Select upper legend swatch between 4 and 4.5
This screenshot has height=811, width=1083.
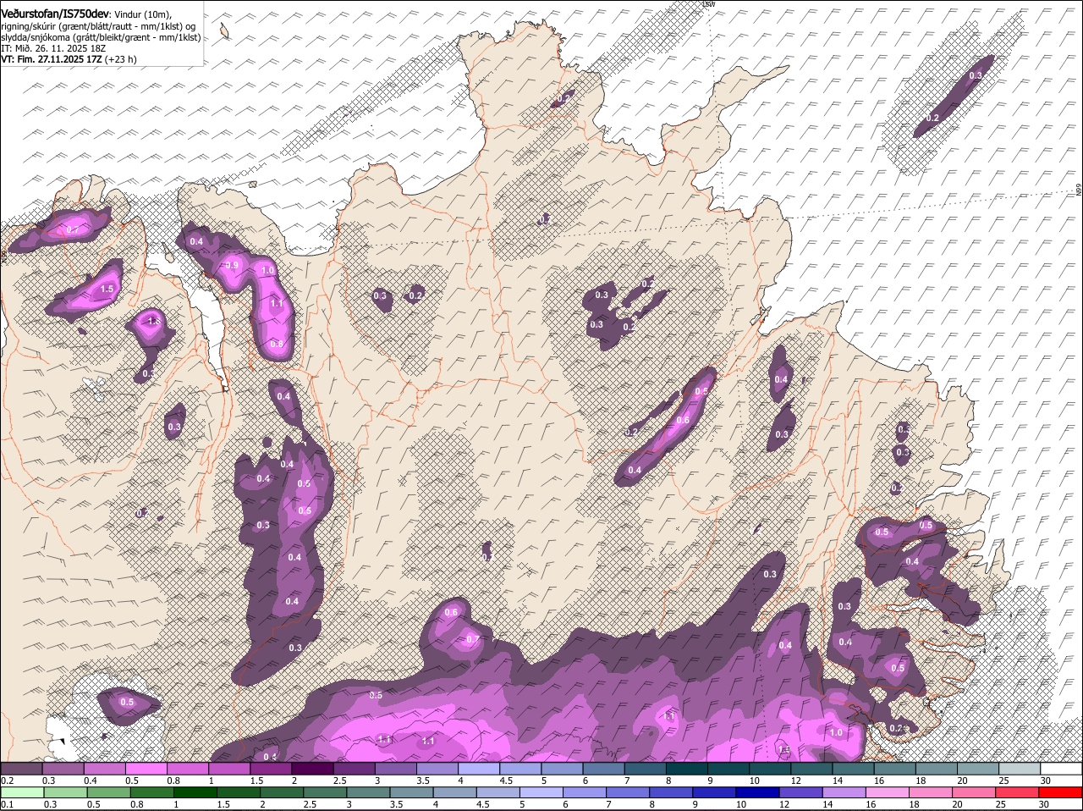click(478, 769)
